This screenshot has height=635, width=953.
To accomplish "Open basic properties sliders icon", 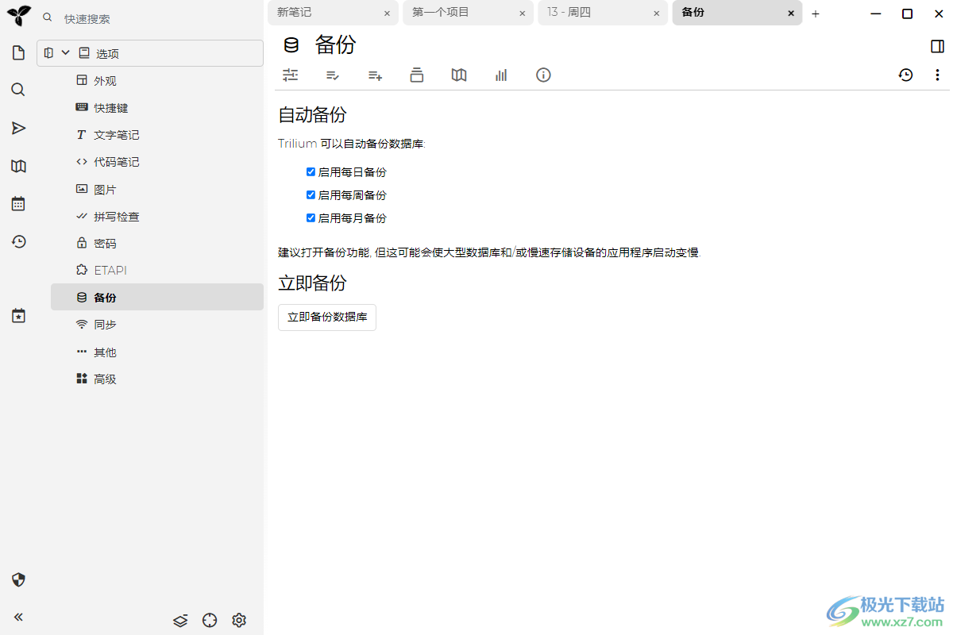I will (x=291, y=75).
